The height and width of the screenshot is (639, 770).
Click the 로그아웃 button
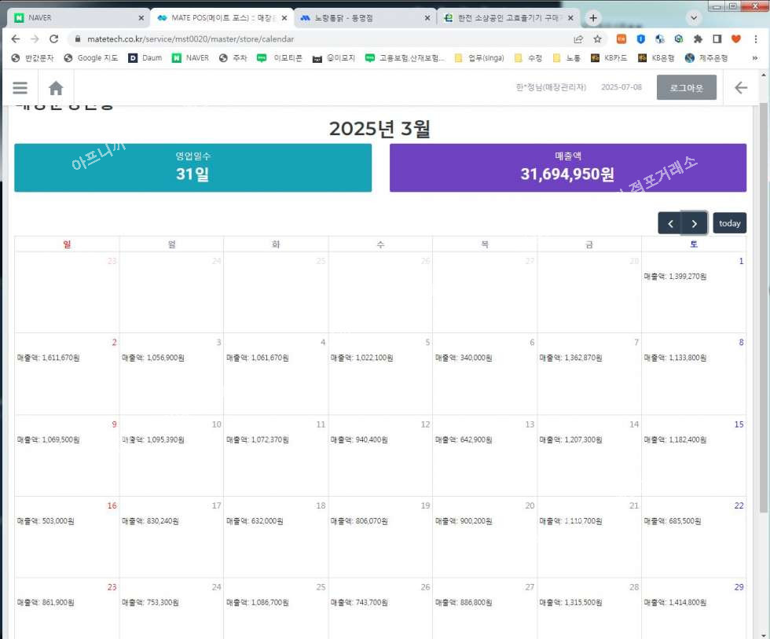(x=687, y=88)
